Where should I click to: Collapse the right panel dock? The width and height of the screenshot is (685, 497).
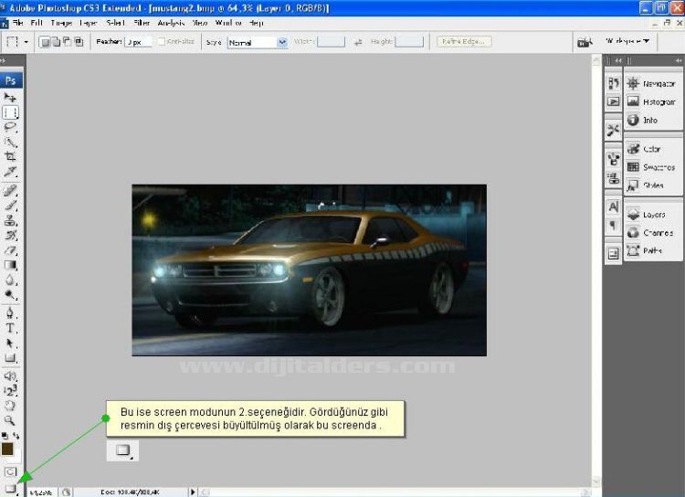pos(678,61)
